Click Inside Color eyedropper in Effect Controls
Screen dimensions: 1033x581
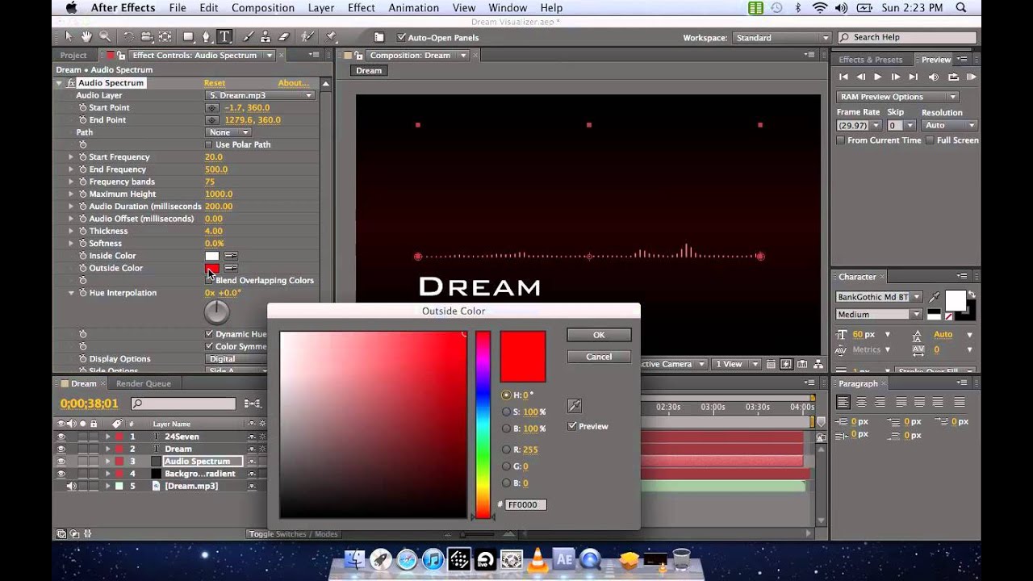pyautogui.click(x=231, y=256)
